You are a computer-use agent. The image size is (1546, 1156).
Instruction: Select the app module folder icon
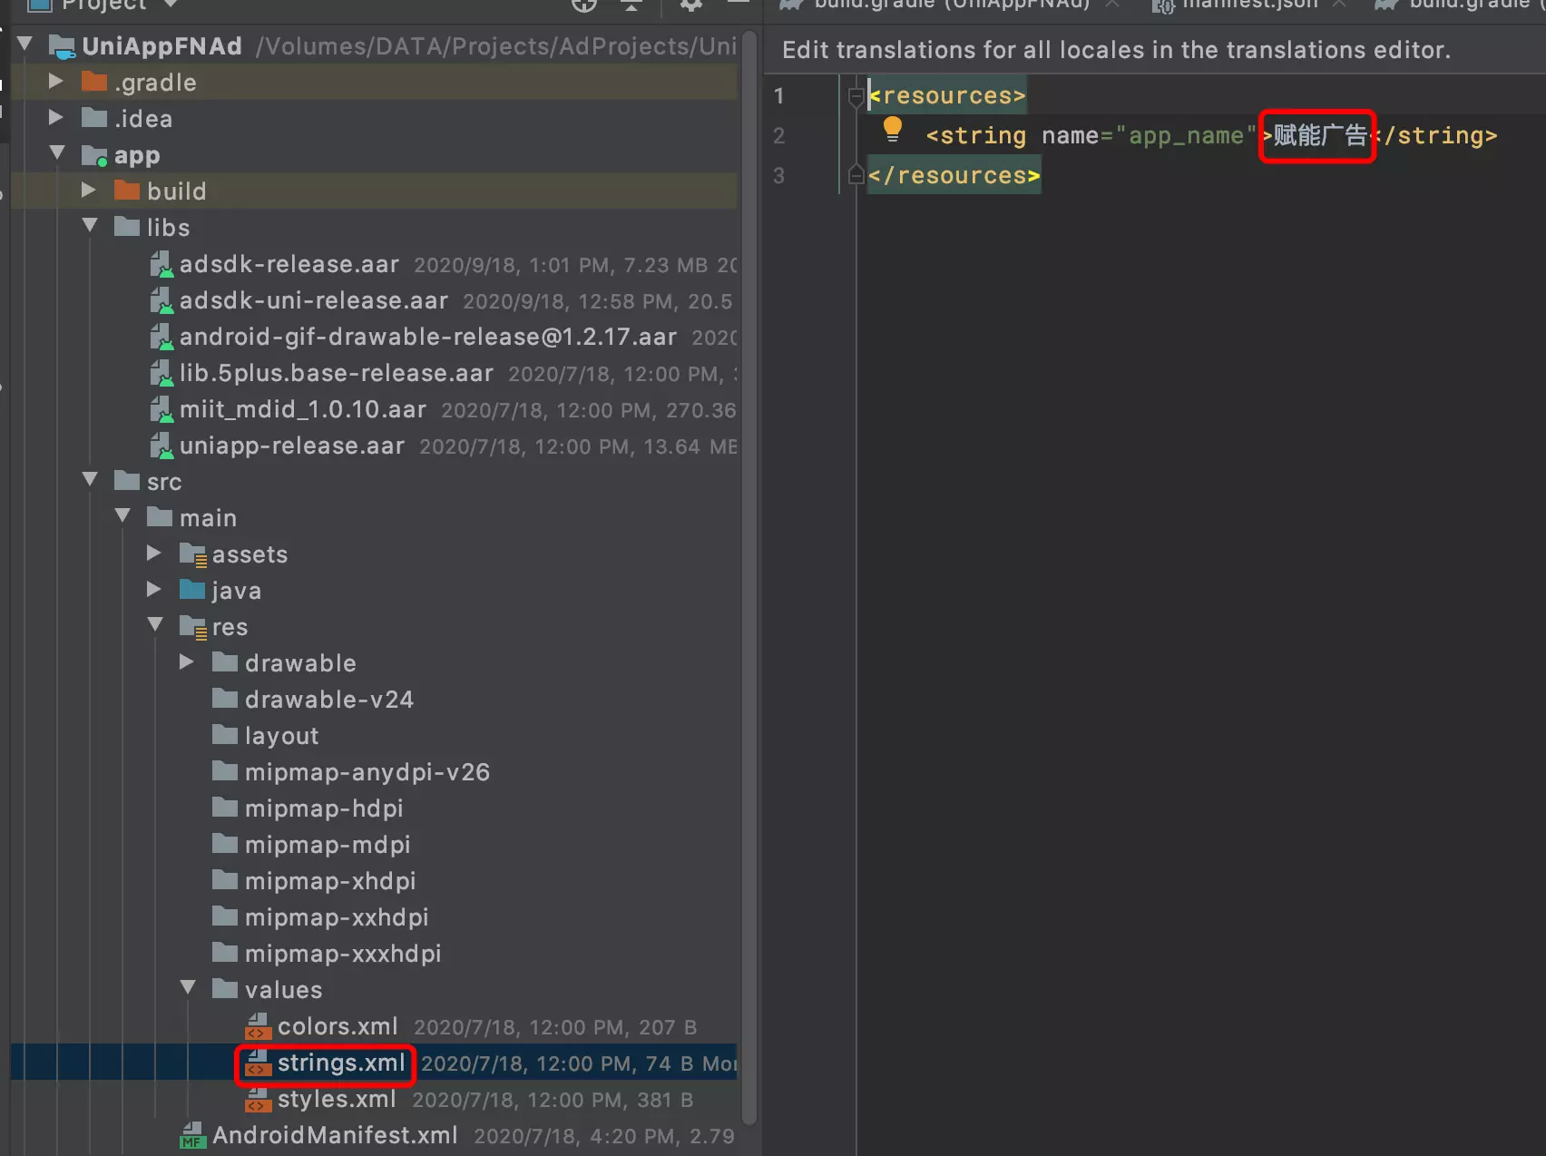tap(94, 155)
